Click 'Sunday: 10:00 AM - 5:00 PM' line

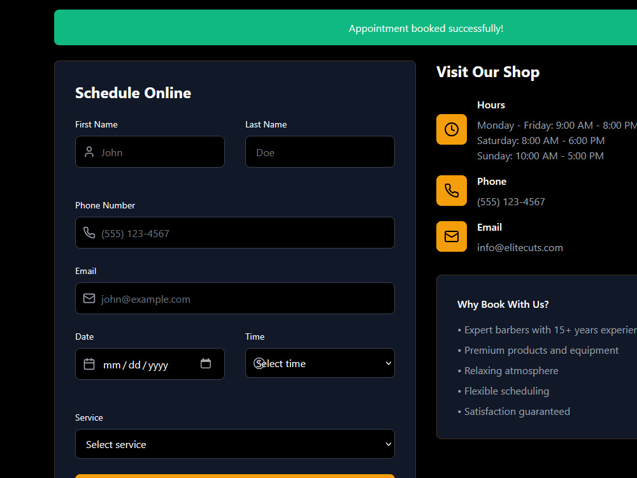coord(540,156)
